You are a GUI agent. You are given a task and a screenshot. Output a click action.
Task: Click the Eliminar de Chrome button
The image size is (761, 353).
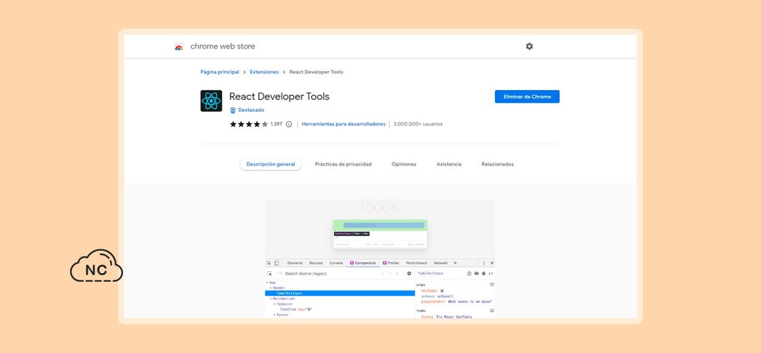[x=527, y=97]
